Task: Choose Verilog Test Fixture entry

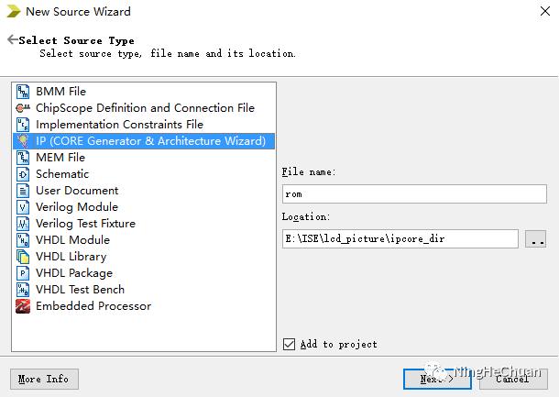Action: [85, 224]
